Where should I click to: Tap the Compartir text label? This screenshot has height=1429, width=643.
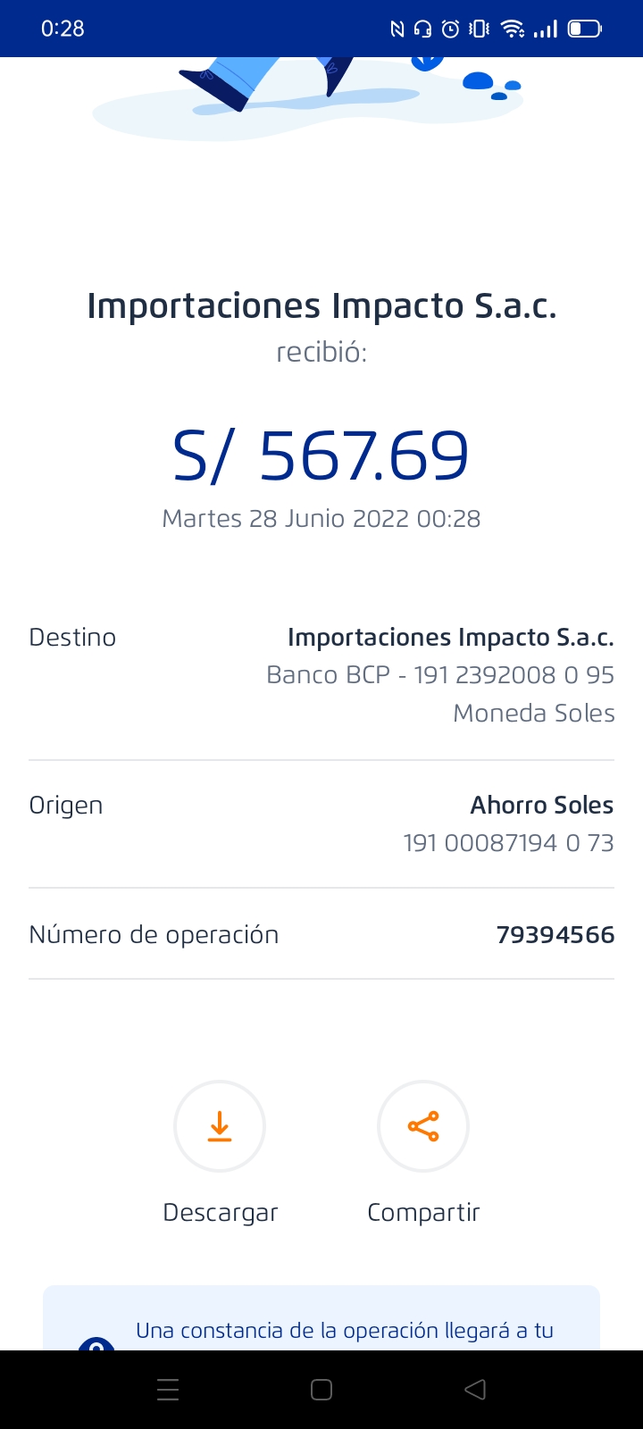click(x=423, y=1213)
